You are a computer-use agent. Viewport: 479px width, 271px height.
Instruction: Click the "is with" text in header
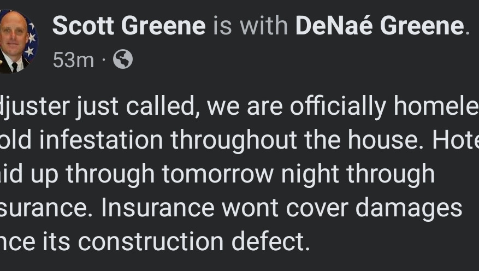pyautogui.click(x=250, y=26)
